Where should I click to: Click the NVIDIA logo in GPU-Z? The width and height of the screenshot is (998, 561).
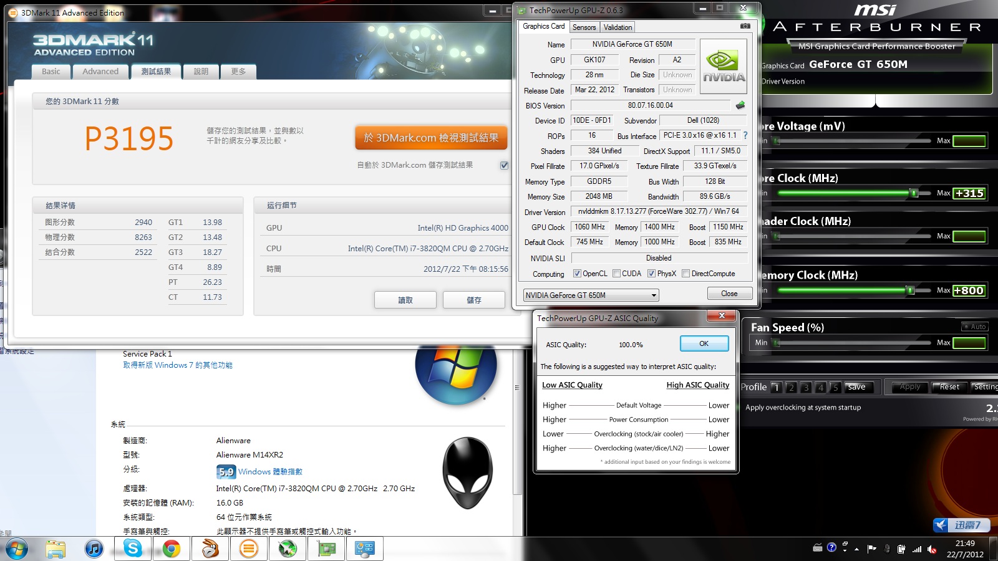(x=724, y=67)
